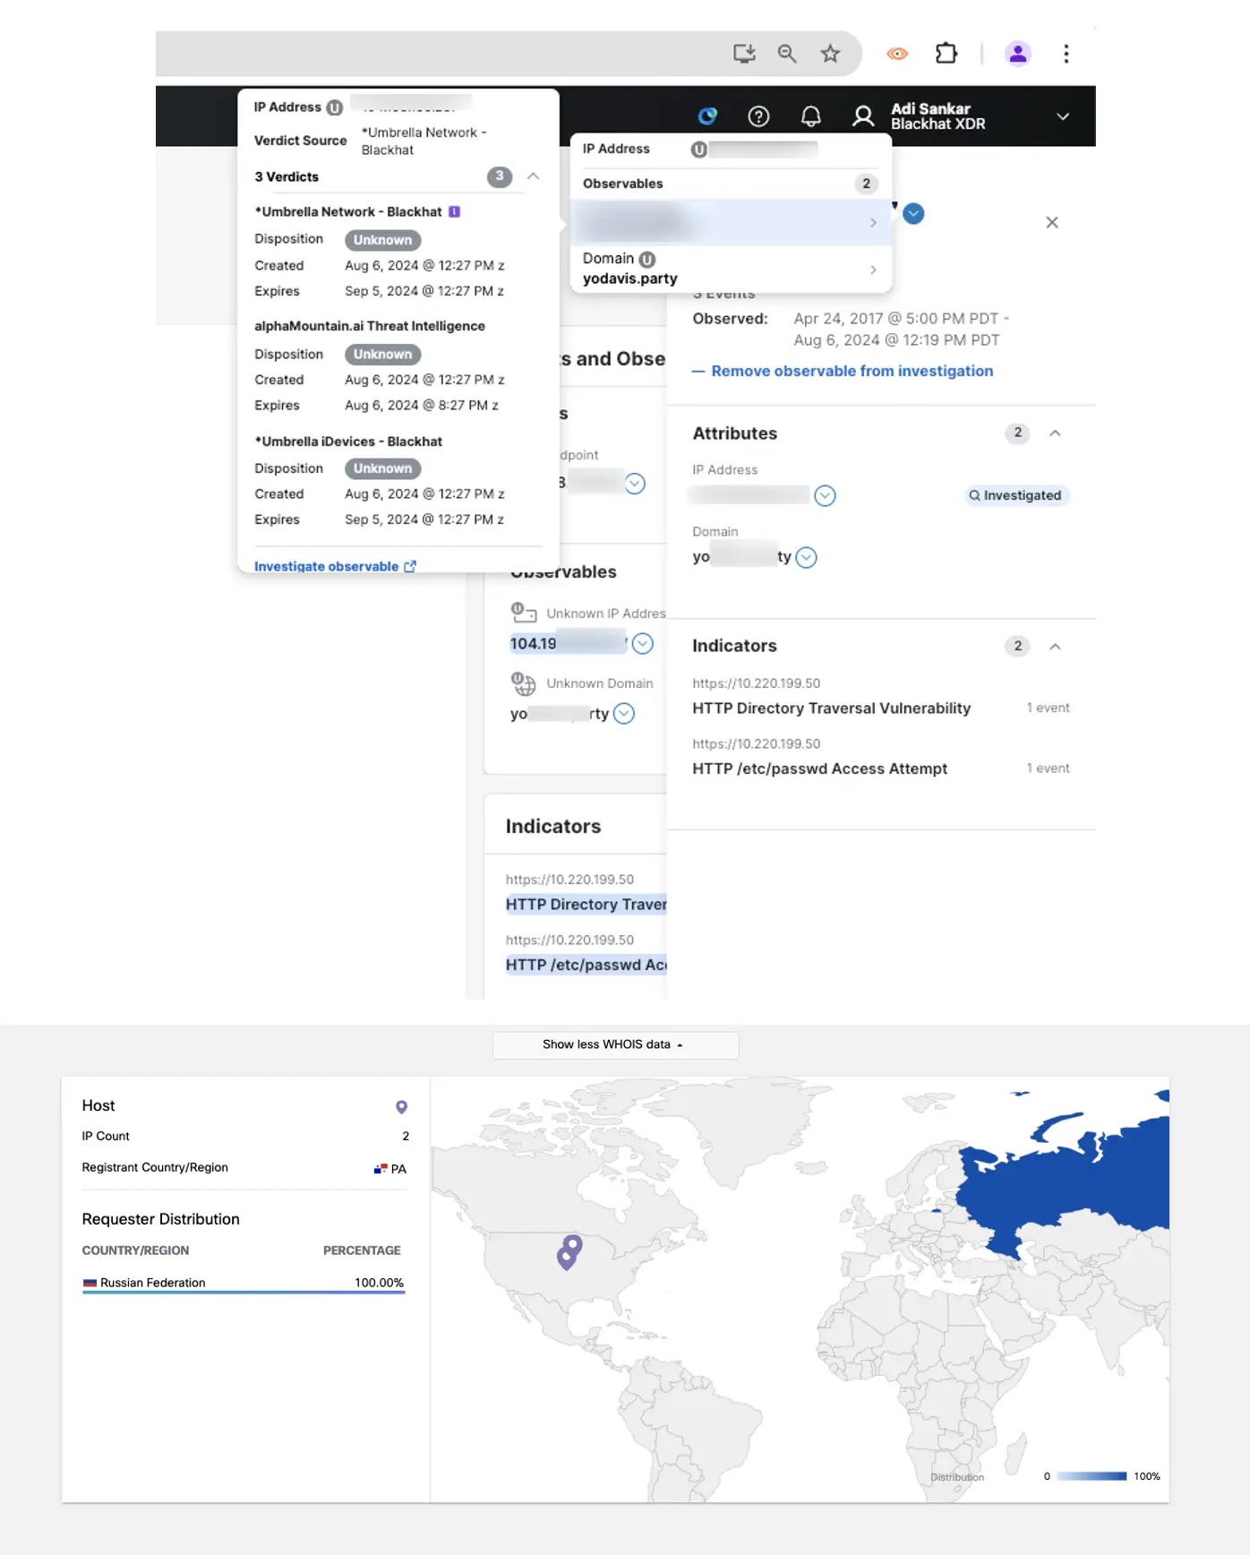Open the help question mark icon
Screen dimensions: 1250x1555
click(x=758, y=116)
